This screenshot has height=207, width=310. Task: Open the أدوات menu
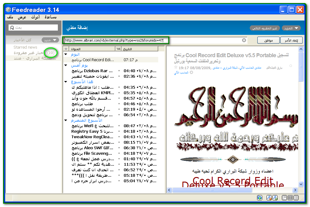pyautogui.click(x=35, y=17)
